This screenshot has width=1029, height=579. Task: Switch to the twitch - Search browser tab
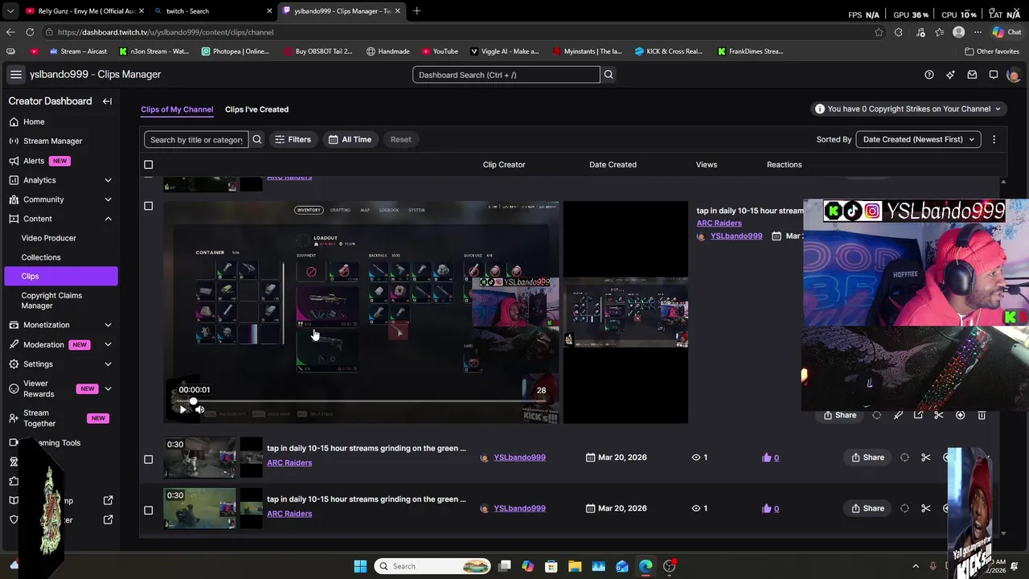click(x=213, y=11)
